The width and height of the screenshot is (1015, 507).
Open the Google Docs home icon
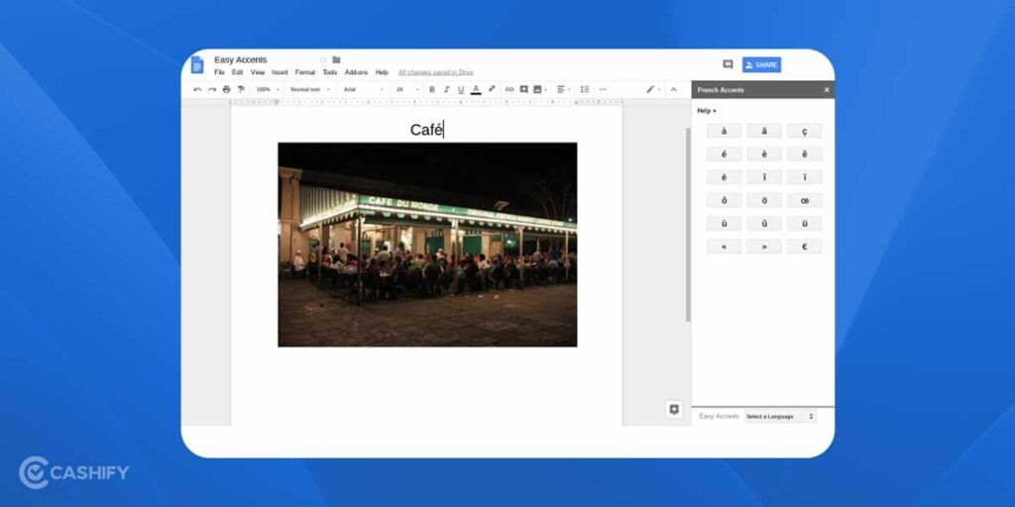pyautogui.click(x=197, y=64)
